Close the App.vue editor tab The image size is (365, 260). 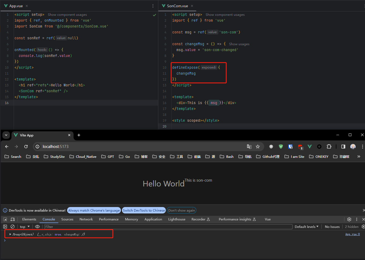tap(27, 6)
